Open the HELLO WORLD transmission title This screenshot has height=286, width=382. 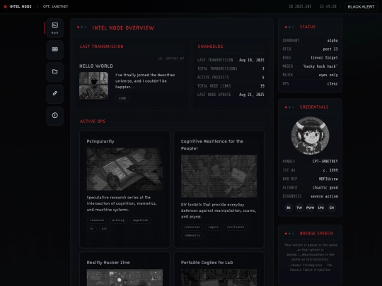click(96, 66)
